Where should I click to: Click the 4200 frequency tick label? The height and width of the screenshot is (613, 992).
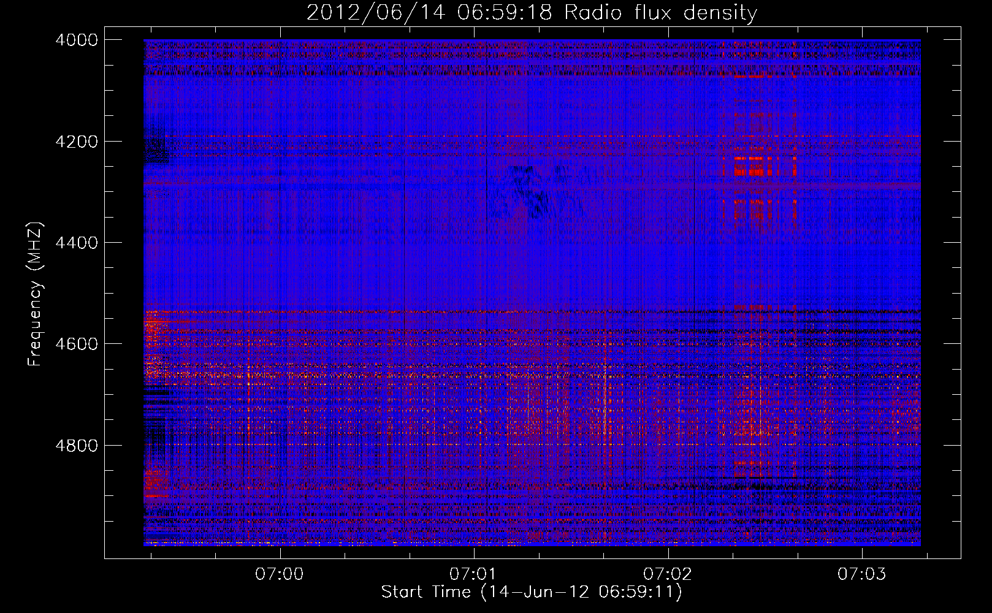(x=77, y=142)
